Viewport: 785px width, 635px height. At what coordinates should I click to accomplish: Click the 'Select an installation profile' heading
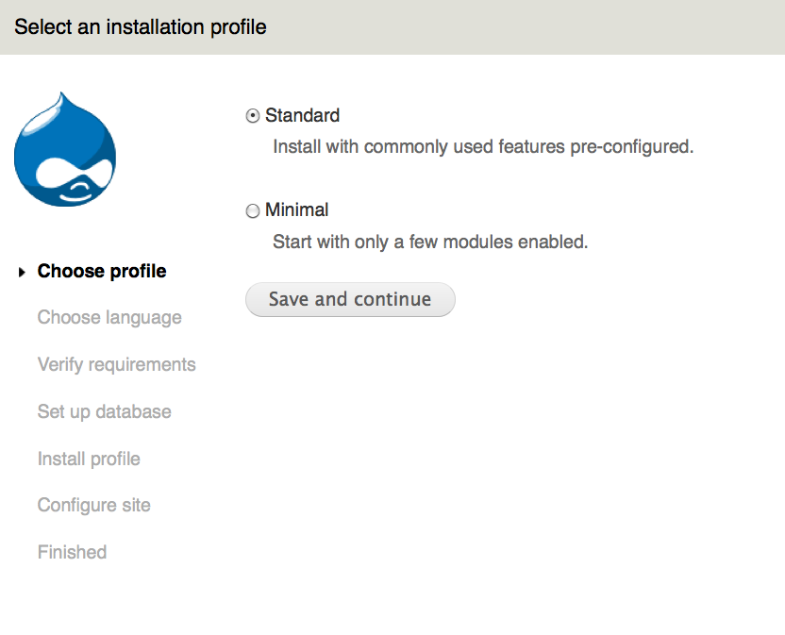141,27
